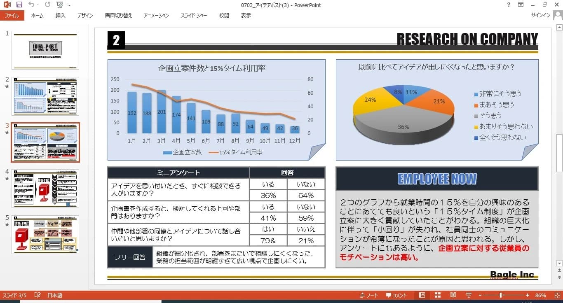563x303 pixels.
Task: Select the Reading View icon
Action: pyautogui.click(x=453, y=295)
